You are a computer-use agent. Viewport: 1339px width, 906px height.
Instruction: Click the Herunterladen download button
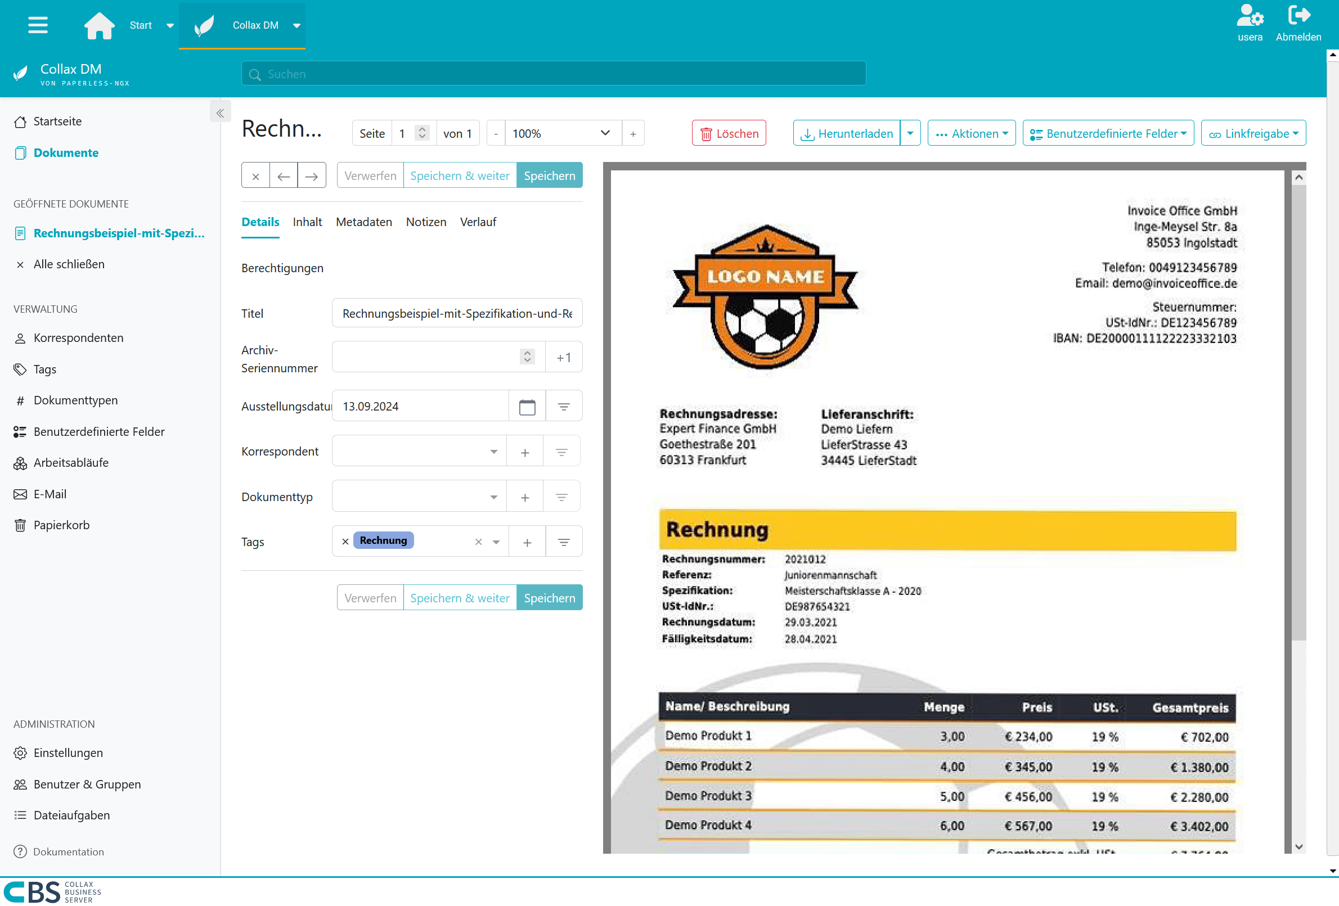846,134
